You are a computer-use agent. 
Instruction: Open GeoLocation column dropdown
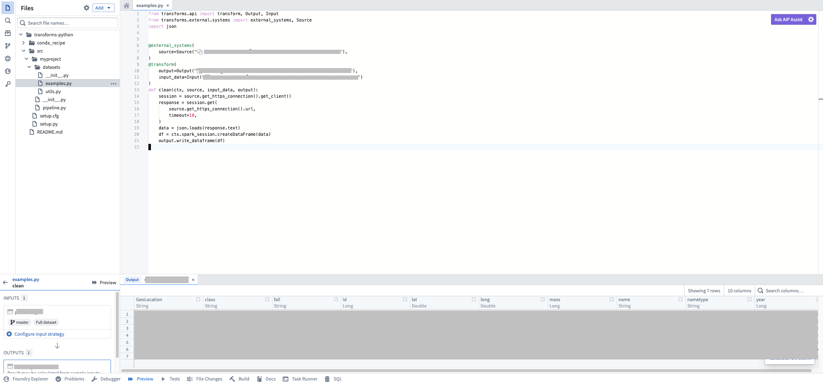(x=198, y=299)
